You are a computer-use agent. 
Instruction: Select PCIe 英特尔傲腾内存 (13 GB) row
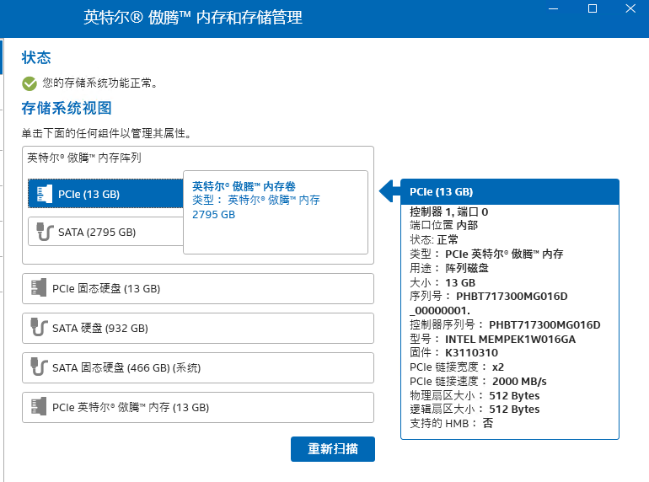click(x=198, y=408)
